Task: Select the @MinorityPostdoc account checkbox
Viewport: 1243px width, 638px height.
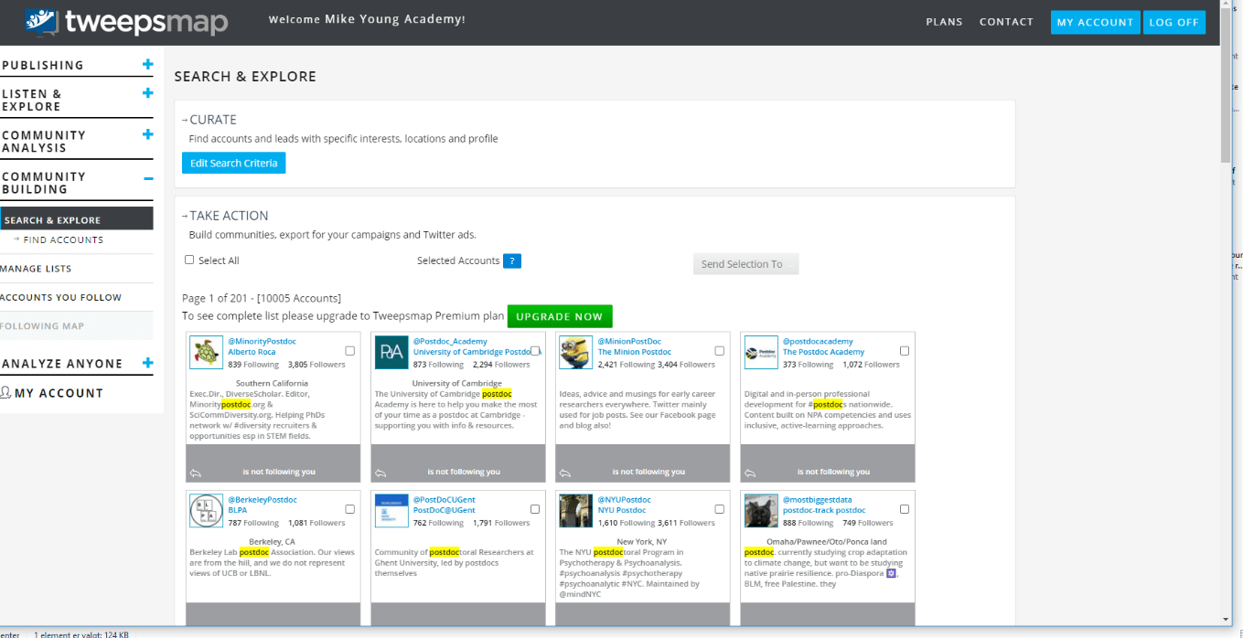Action: click(350, 351)
